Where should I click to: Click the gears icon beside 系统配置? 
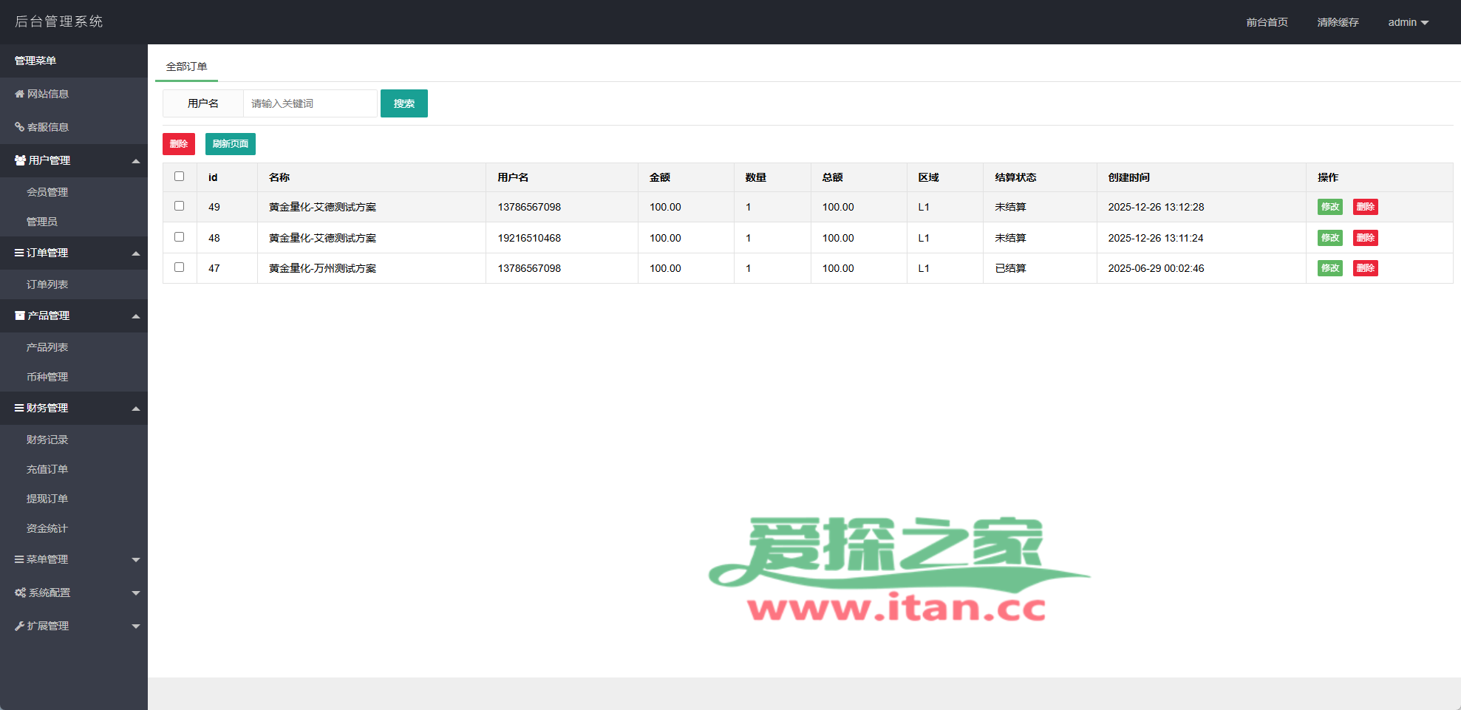[20, 593]
